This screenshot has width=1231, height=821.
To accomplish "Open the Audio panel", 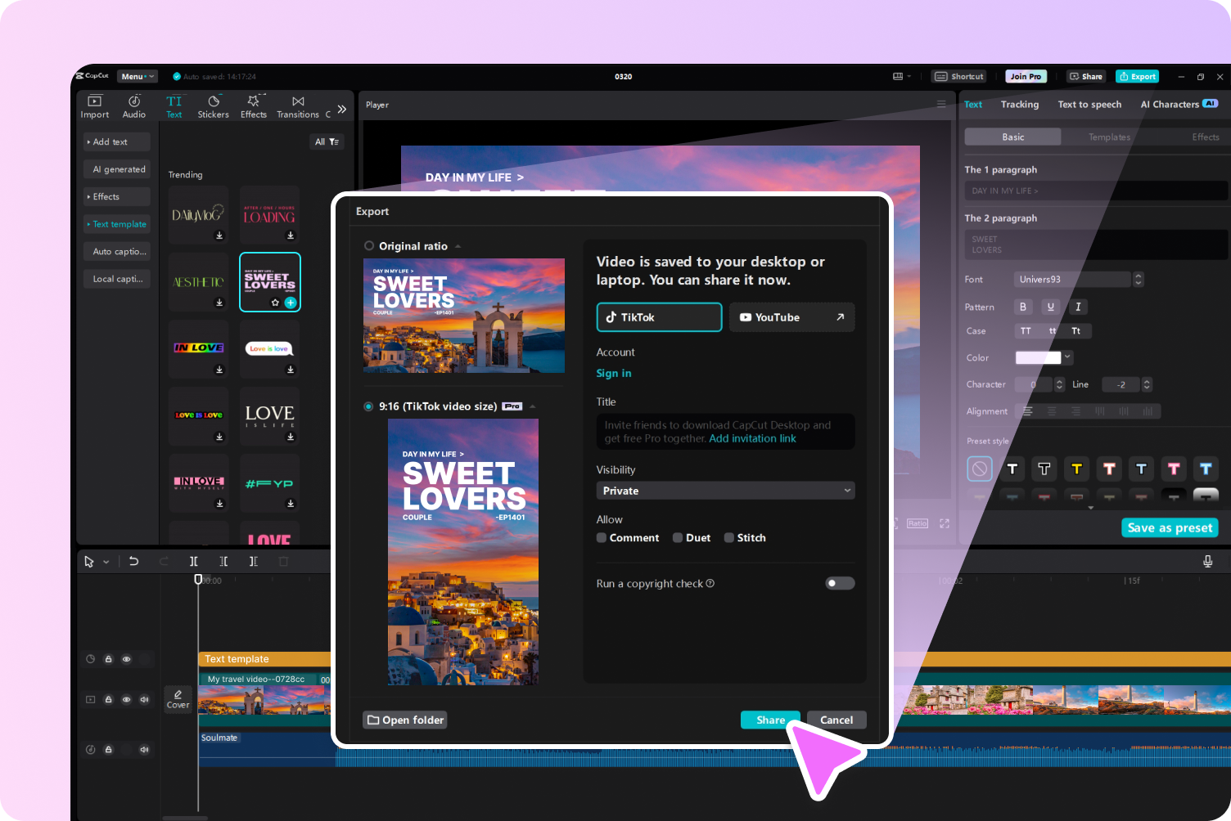I will [133, 105].
